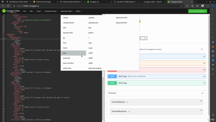
Task: Collapse the Schemas section
Action: coord(202,93)
